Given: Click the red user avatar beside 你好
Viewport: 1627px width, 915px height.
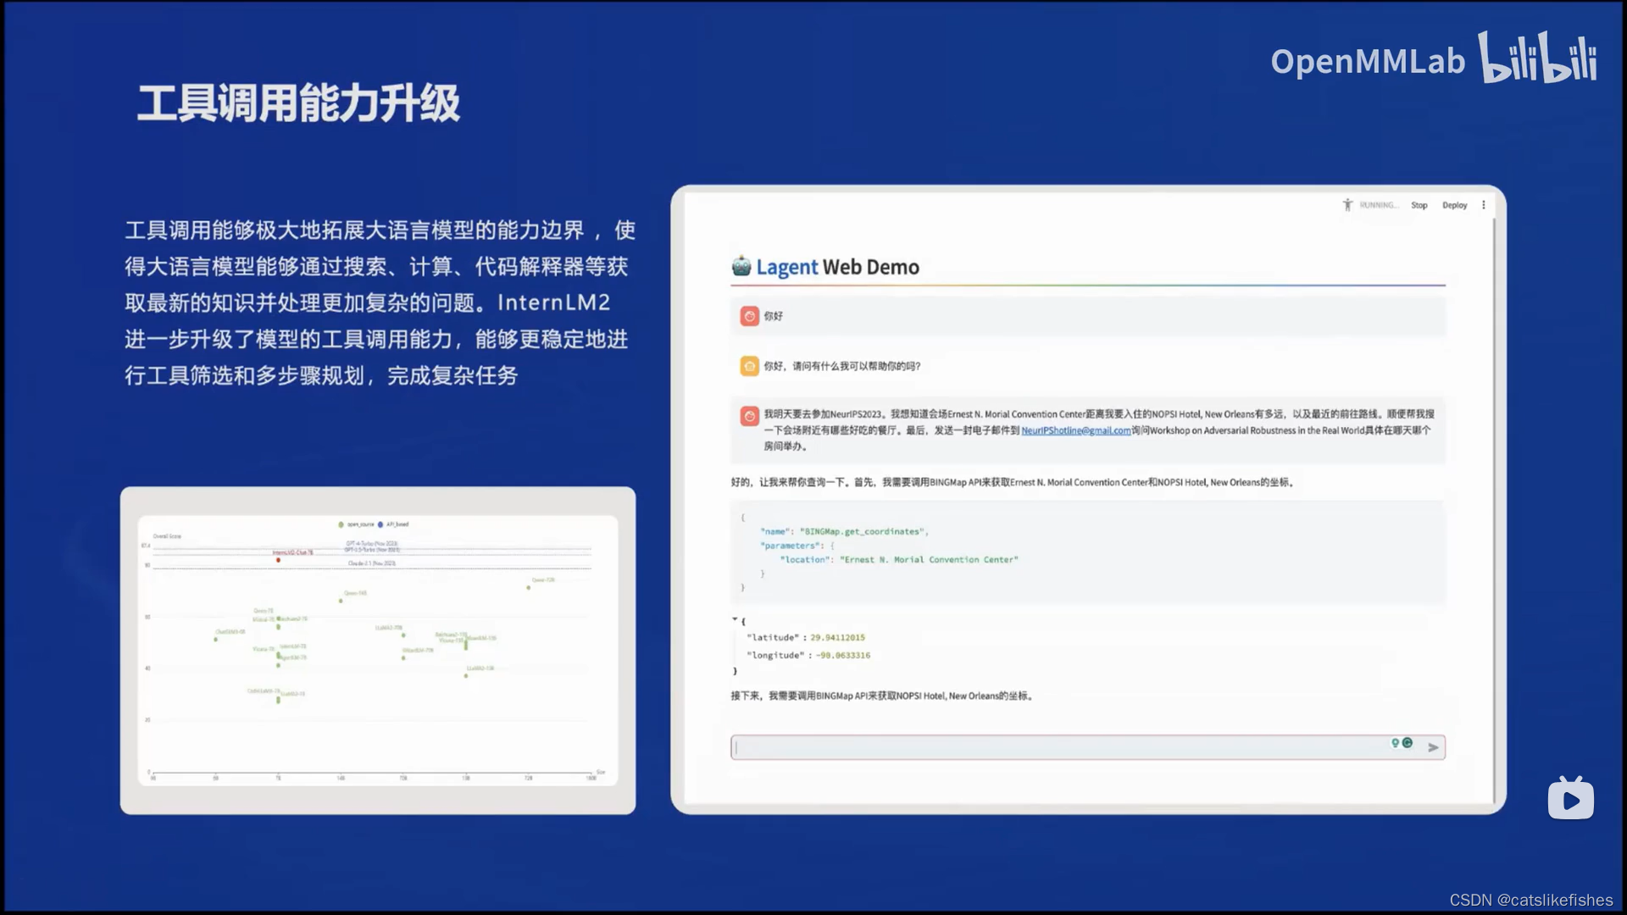Looking at the screenshot, I should [749, 316].
